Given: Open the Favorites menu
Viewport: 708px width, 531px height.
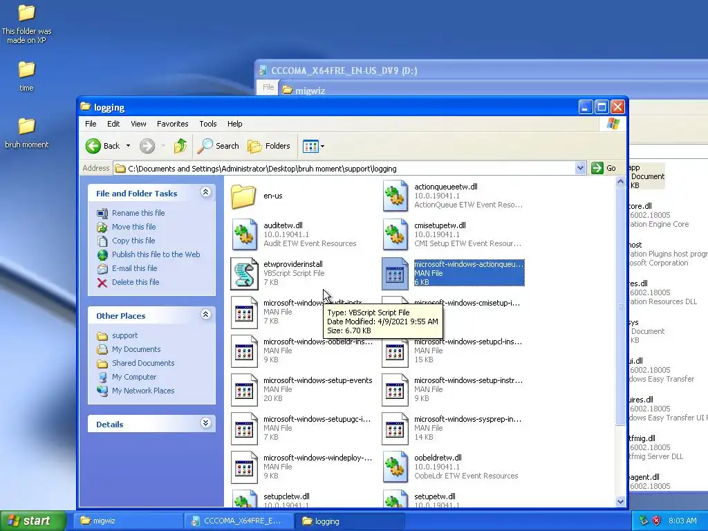Looking at the screenshot, I should 172,124.
